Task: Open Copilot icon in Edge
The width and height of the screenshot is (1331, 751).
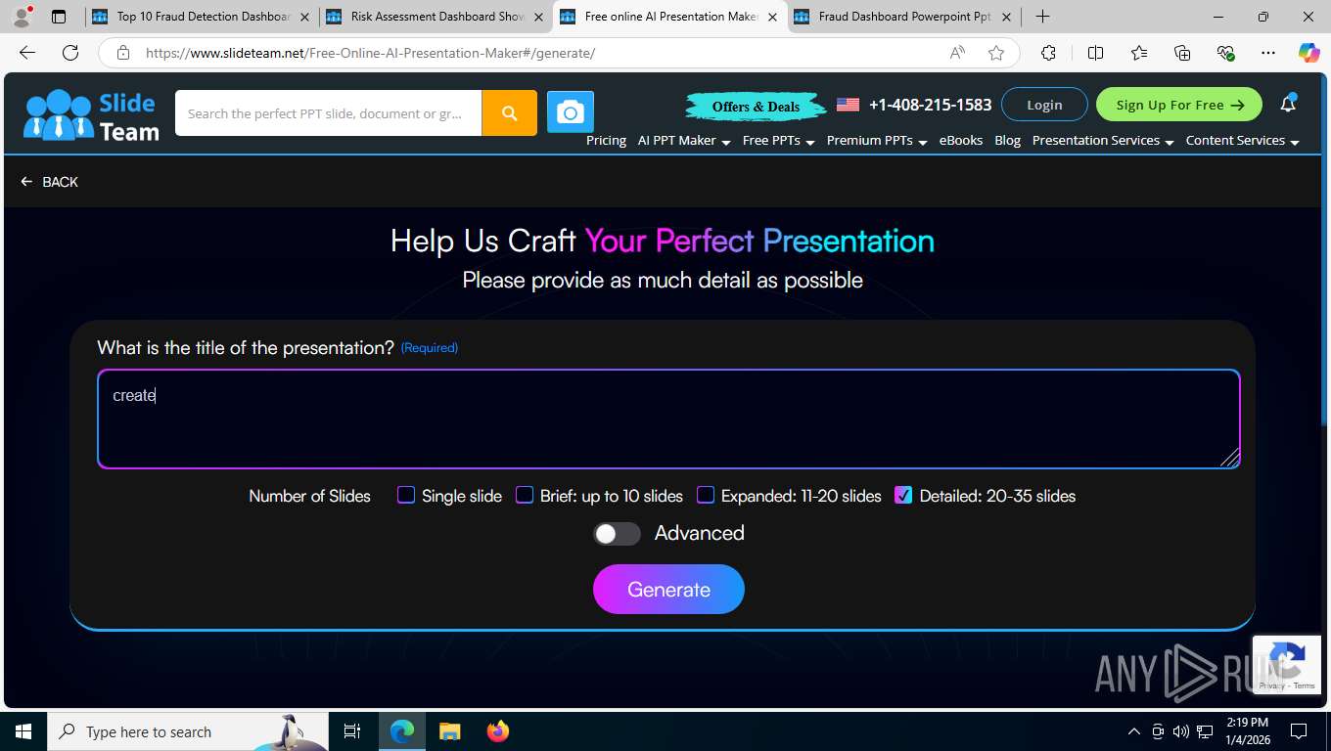Action: 1308,53
